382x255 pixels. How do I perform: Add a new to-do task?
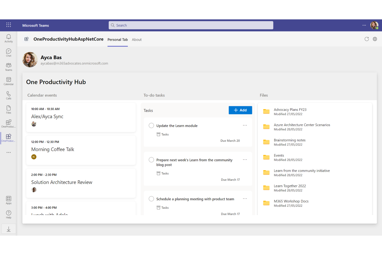click(240, 110)
